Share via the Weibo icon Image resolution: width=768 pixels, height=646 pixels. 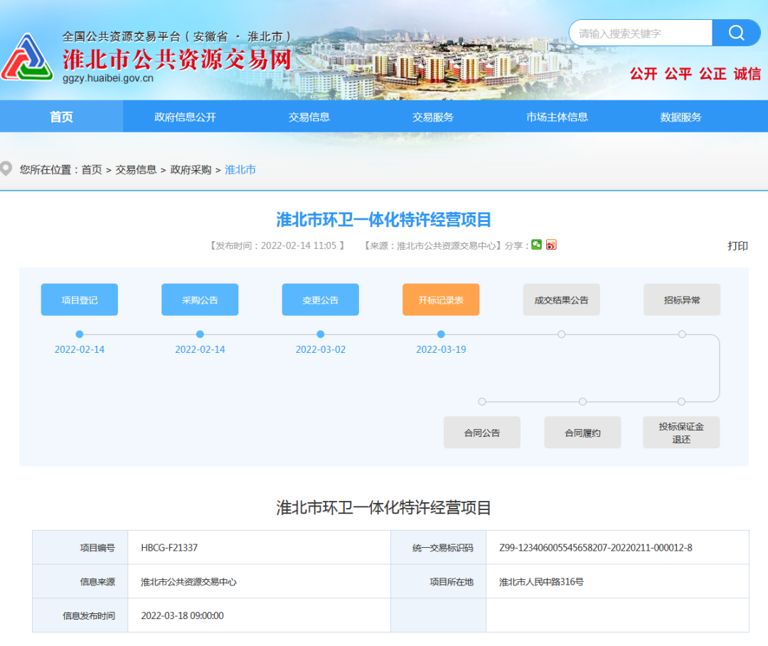tap(551, 245)
